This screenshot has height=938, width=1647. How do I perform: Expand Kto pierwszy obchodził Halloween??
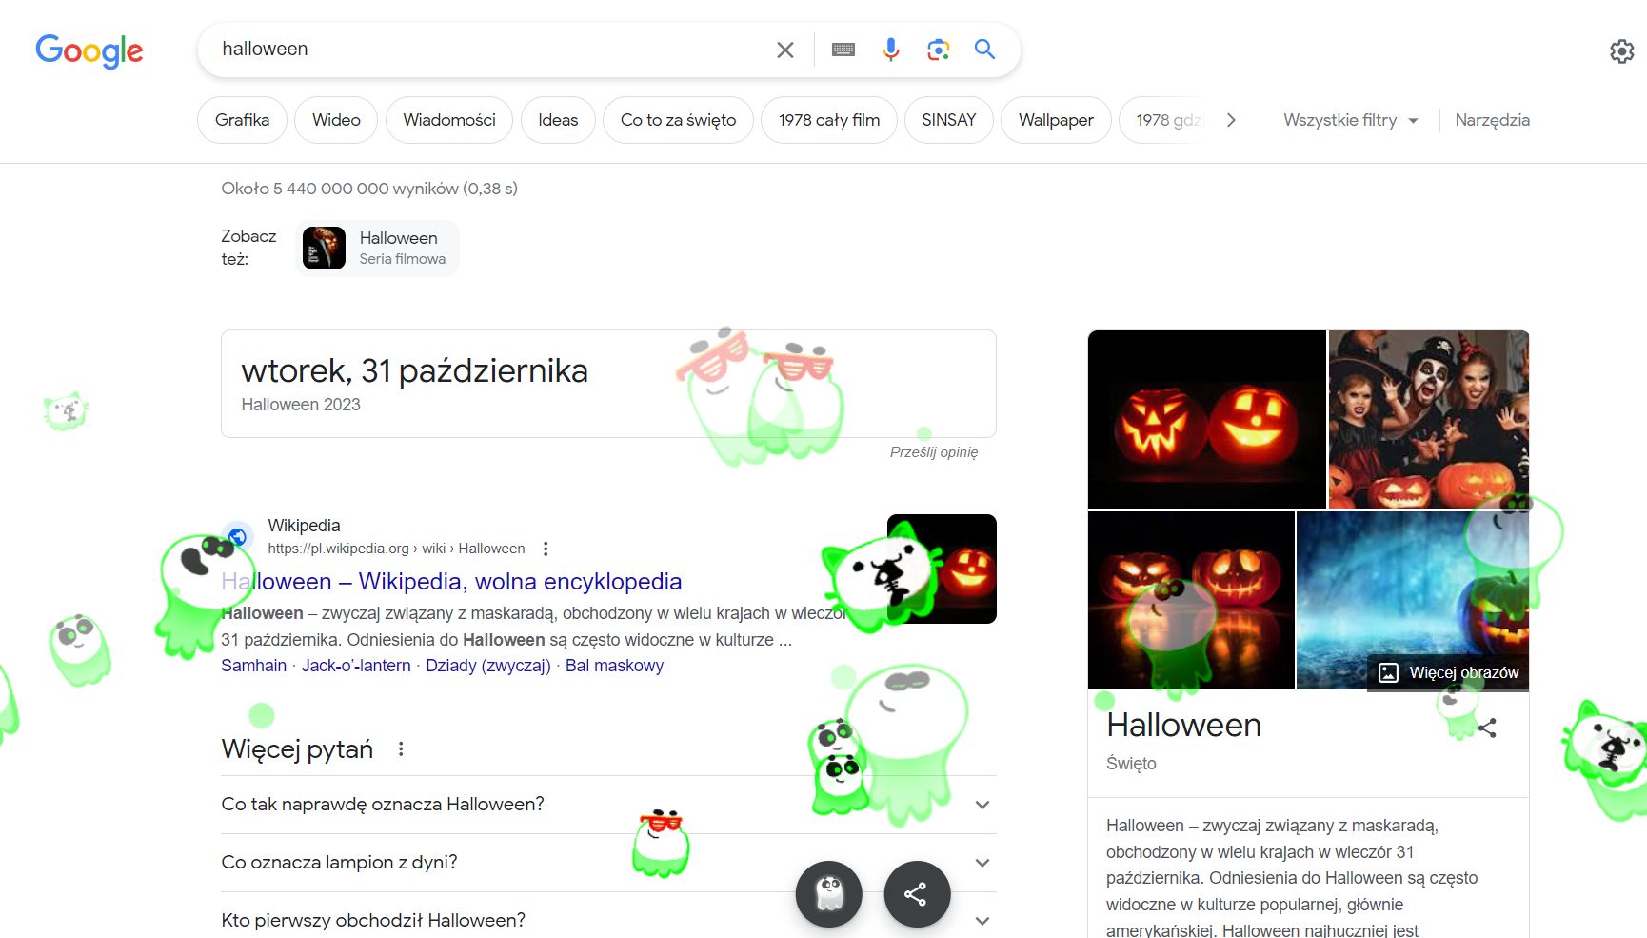point(608,920)
